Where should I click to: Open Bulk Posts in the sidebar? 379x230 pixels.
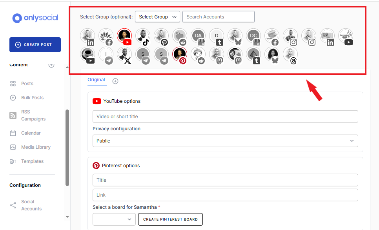[x=32, y=98]
